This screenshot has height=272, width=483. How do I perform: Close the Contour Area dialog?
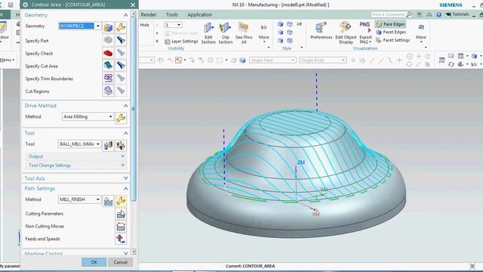[x=133, y=5]
